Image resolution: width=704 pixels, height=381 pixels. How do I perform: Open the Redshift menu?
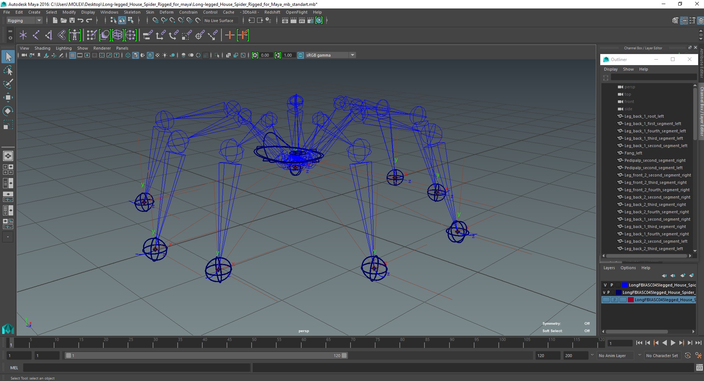coord(272,12)
